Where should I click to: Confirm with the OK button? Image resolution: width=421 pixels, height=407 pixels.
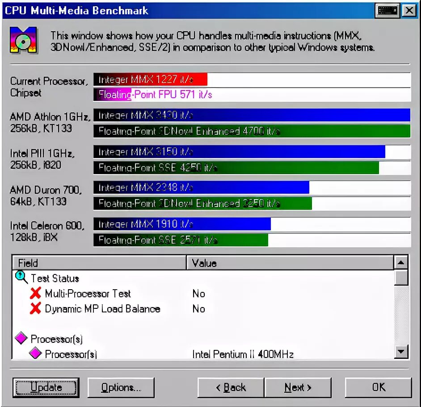pyautogui.click(x=378, y=387)
